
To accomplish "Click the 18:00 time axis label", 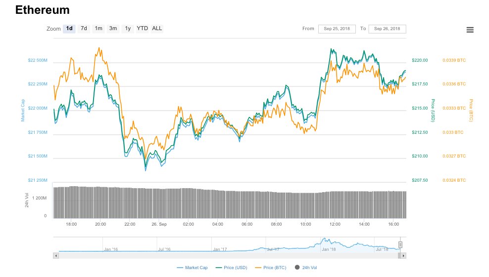I will (x=71, y=224).
